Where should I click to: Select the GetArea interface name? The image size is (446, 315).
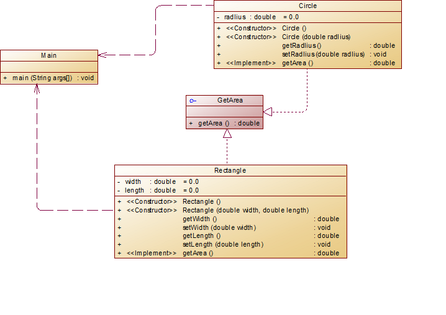230,100
